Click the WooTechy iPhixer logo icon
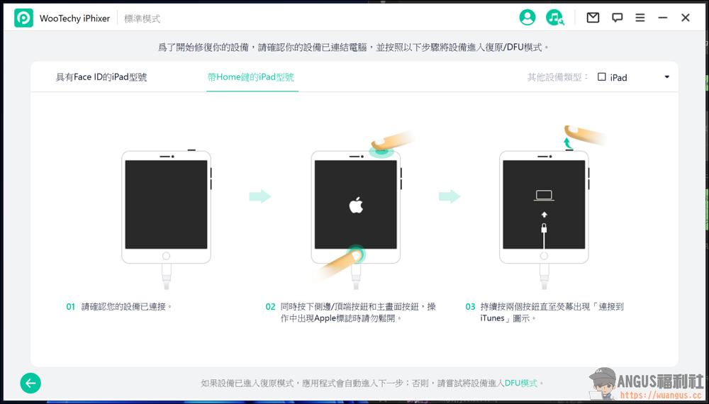This screenshot has width=709, height=404. click(23, 18)
